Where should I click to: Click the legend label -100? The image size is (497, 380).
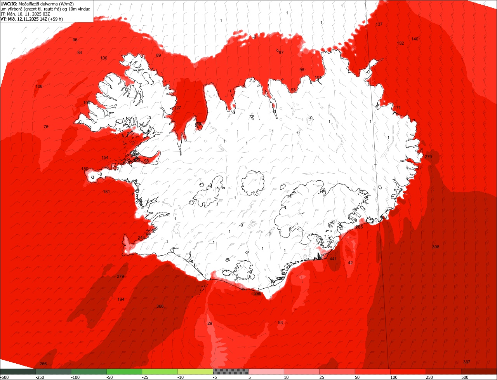click(x=75, y=377)
